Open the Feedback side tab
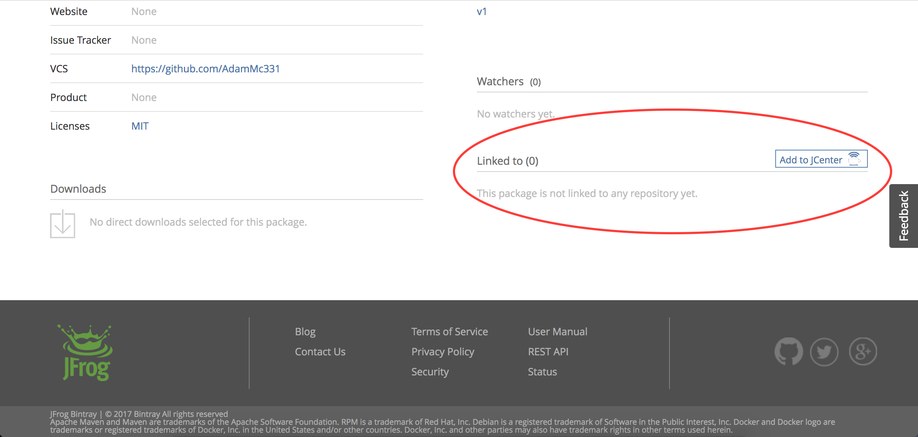The image size is (918, 437). pyautogui.click(x=904, y=216)
